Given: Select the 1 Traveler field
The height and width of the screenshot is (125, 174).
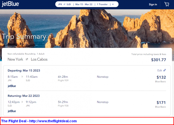Looking at the screenshot, I should (x=102, y=4).
